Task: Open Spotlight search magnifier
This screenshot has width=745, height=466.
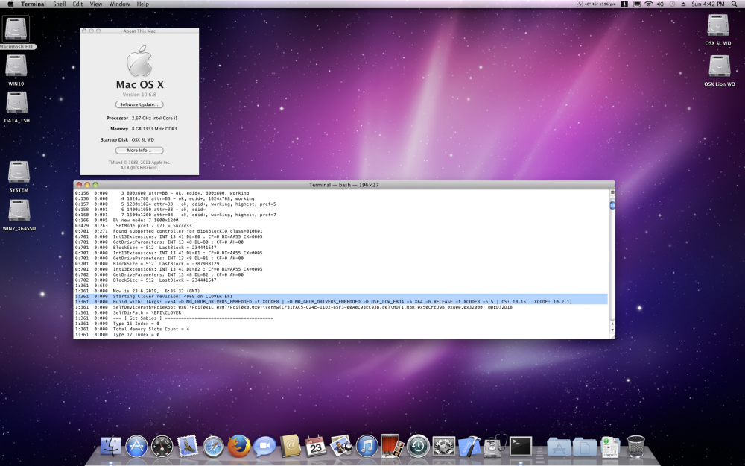Action: (734, 4)
